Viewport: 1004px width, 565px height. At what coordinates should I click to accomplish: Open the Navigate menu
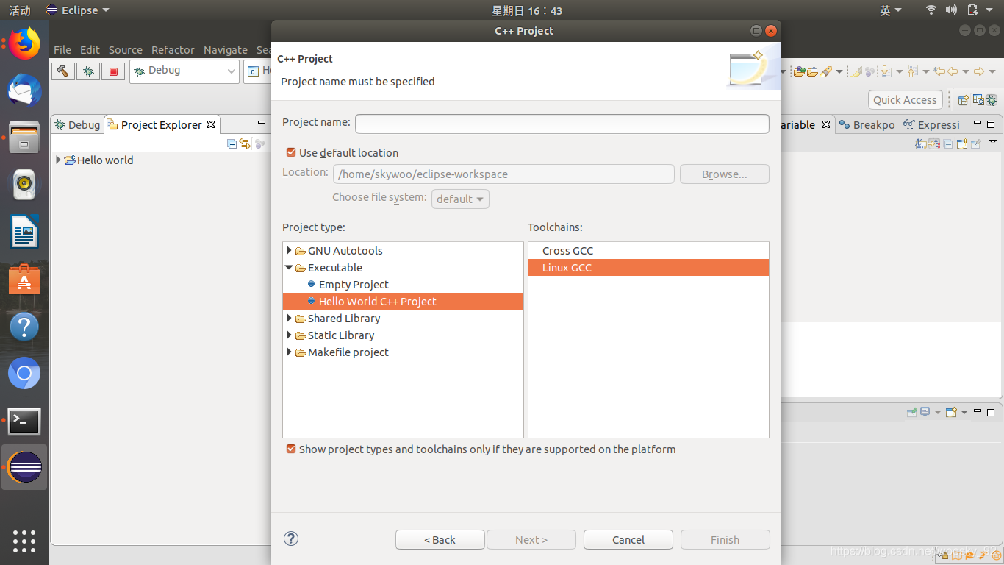tap(225, 49)
